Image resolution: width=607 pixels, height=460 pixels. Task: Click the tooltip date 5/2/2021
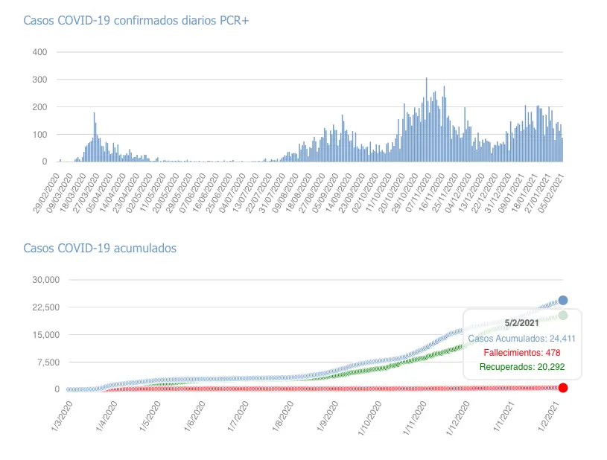click(521, 322)
